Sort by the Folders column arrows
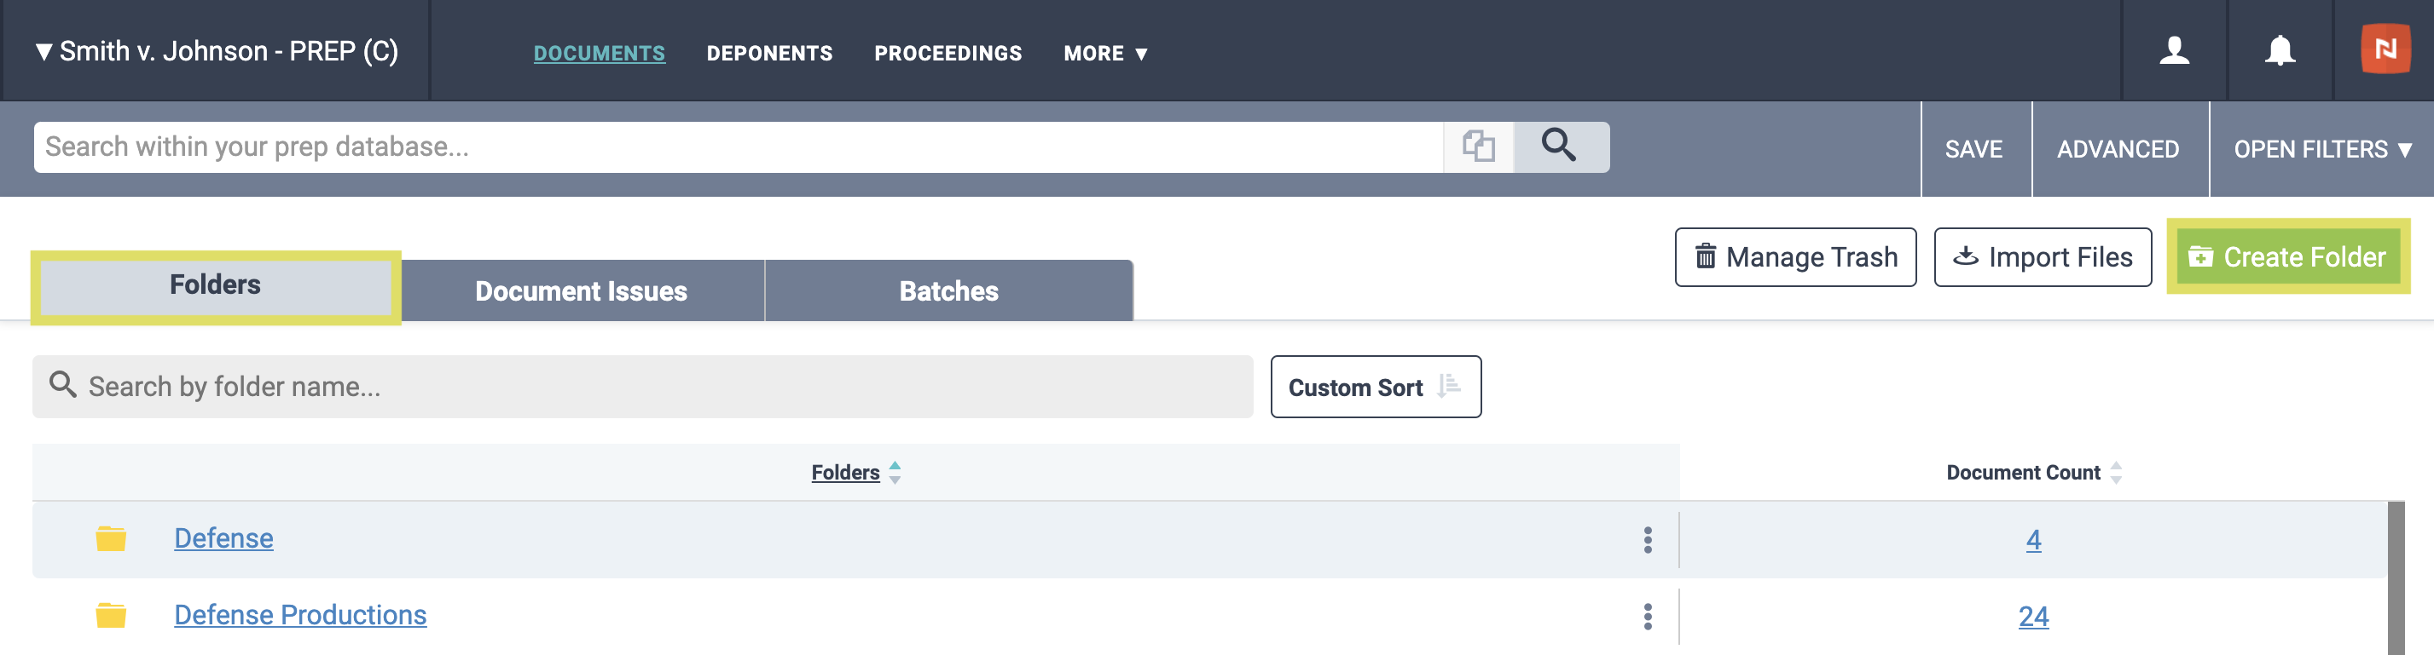The image size is (2434, 655). (x=895, y=472)
